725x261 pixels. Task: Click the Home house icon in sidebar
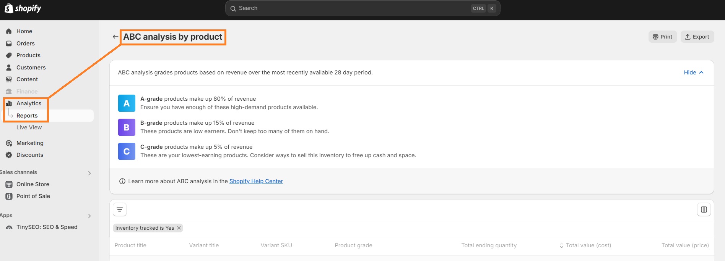9,31
